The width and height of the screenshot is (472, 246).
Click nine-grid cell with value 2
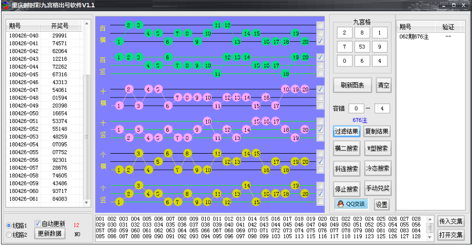click(x=345, y=33)
